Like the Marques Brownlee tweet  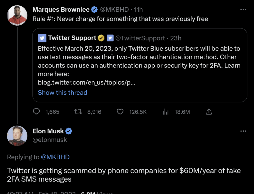120,112
